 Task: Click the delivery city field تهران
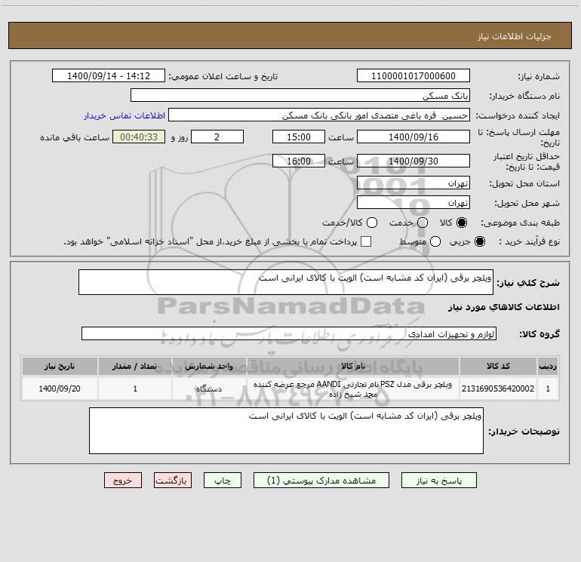click(x=413, y=202)
